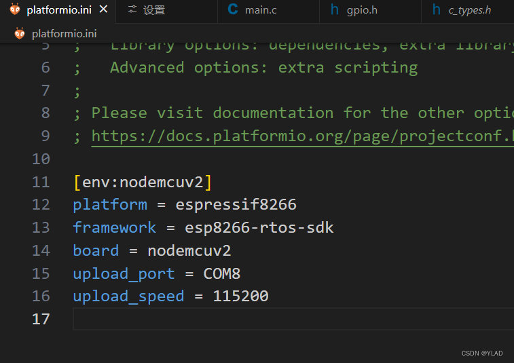Click the settings sliders icon on the 设置 tab
The height and width of the screenshot is (363, 514).
pyautogui.click(x=132, y=9)
